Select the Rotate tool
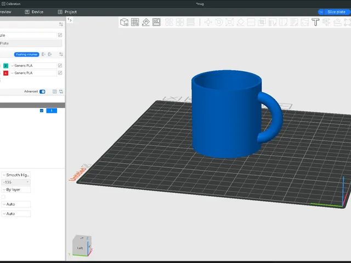351x263 pixels. pyautogui.click(x=219, y=22)
